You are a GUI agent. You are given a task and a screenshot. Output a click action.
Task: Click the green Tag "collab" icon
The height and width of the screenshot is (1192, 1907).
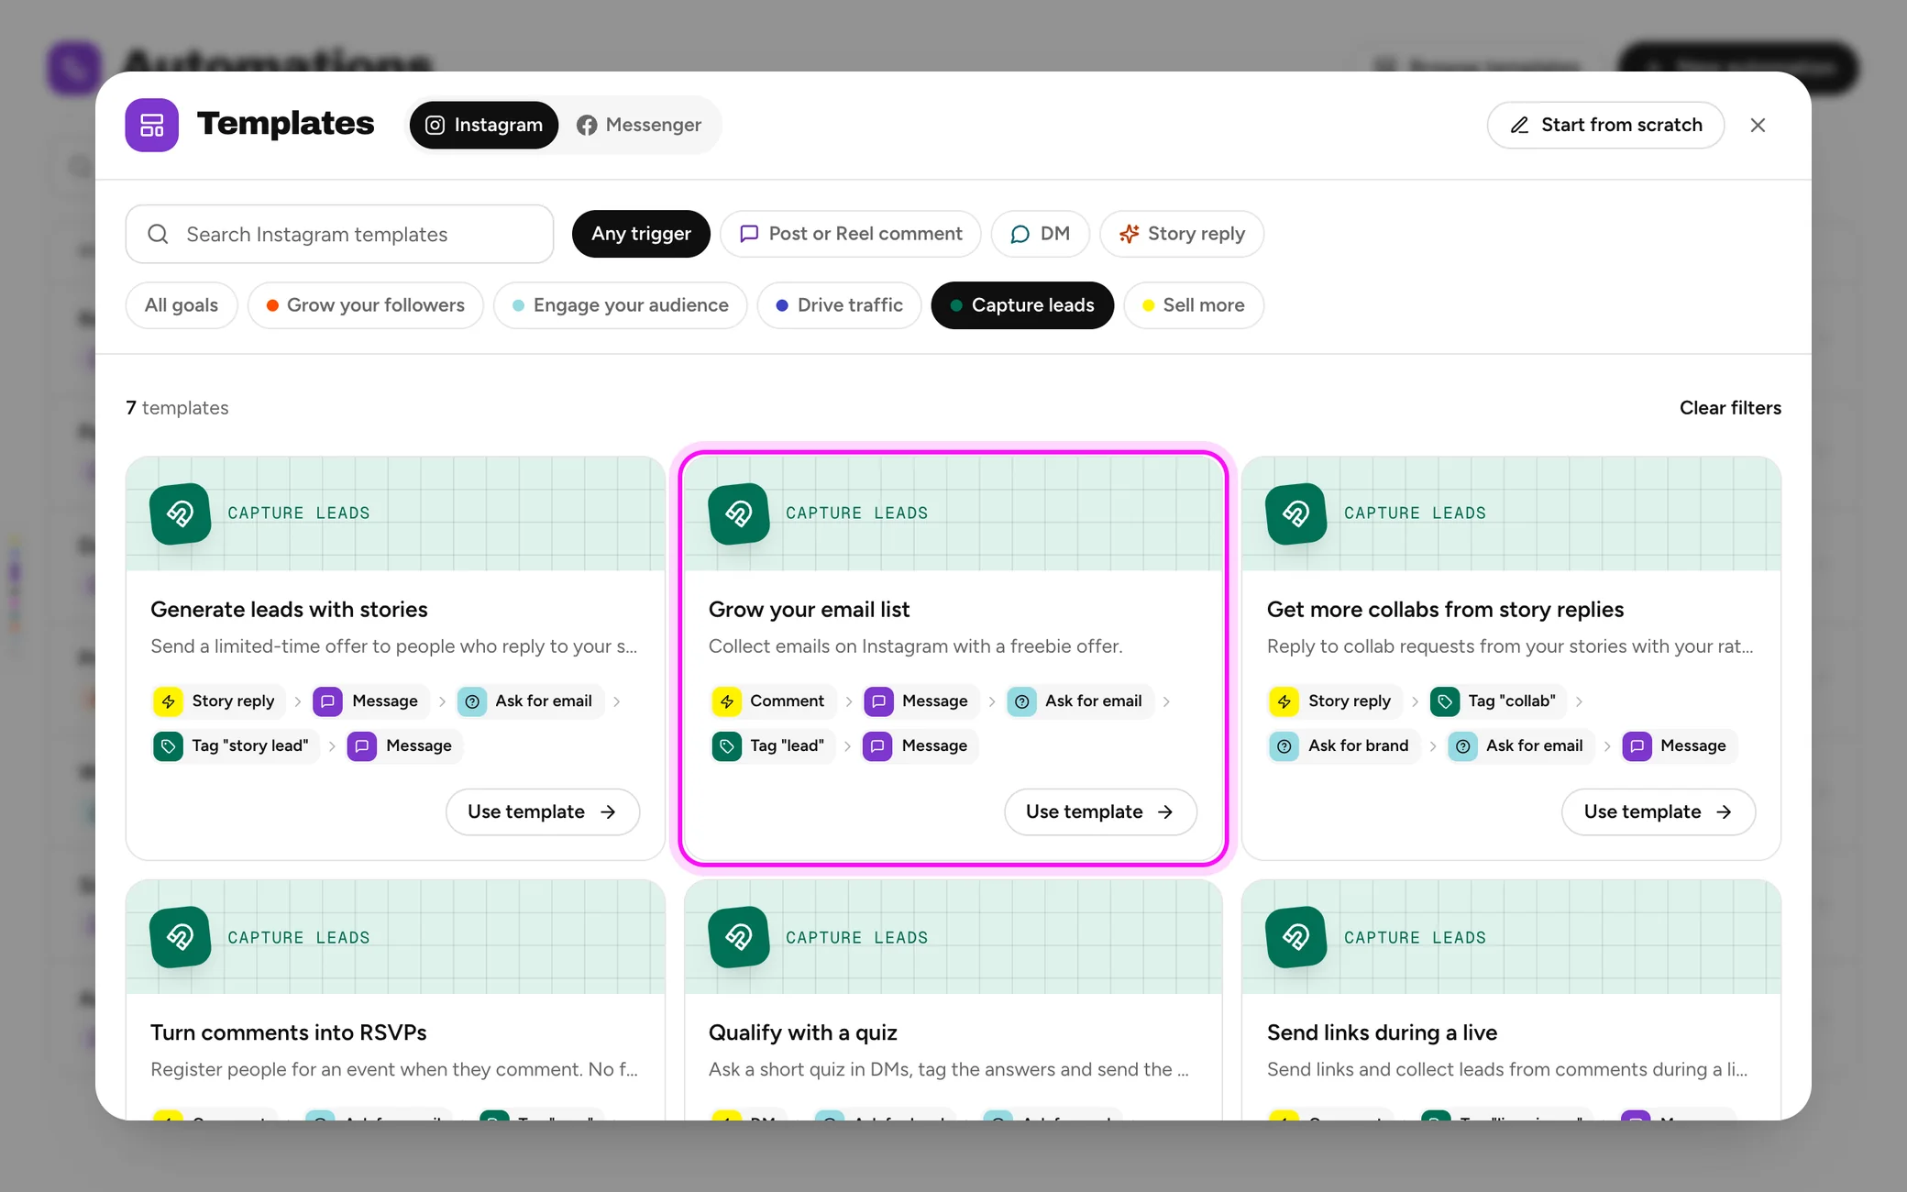click(x=1445, y=701)
